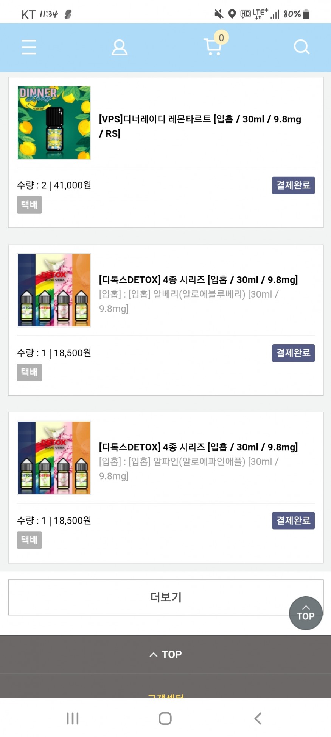Screen dimensions: 331x737
Task: Click 결제완료 on the 알파인 DETOX order
Action: pyautogui.click(x=293, y=521)
